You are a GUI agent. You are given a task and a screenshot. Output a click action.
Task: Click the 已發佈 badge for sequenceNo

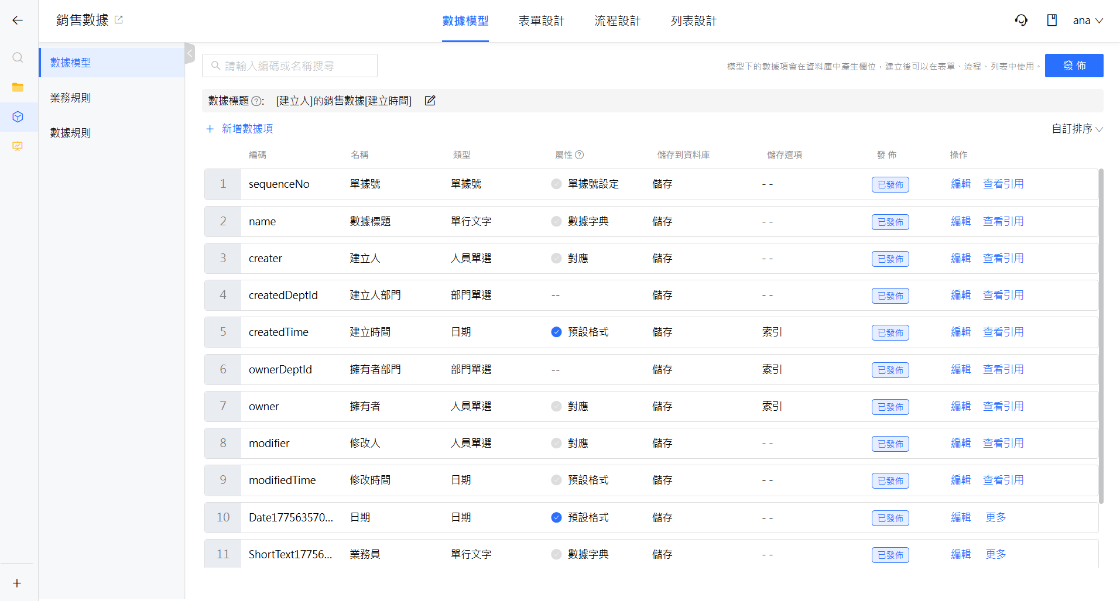pos(890,185)
